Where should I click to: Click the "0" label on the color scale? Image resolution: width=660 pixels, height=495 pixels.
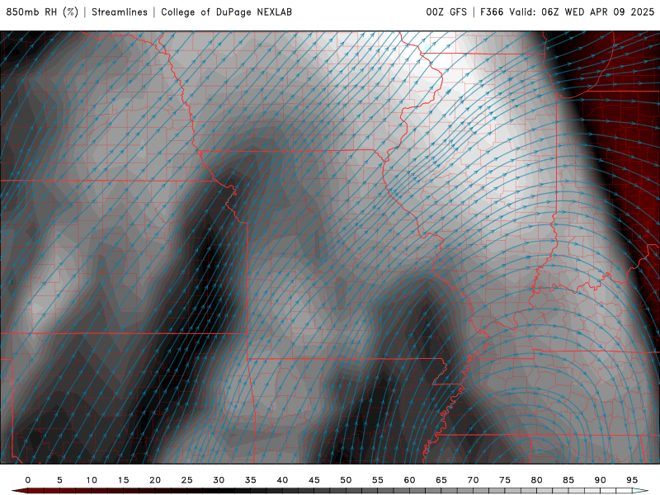pos(28,480)
